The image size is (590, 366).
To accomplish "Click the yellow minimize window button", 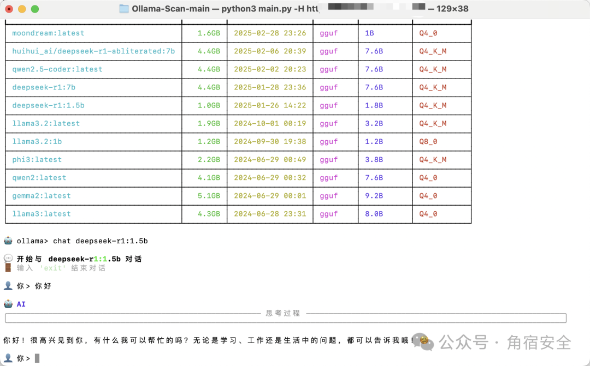I will (22, 9).
